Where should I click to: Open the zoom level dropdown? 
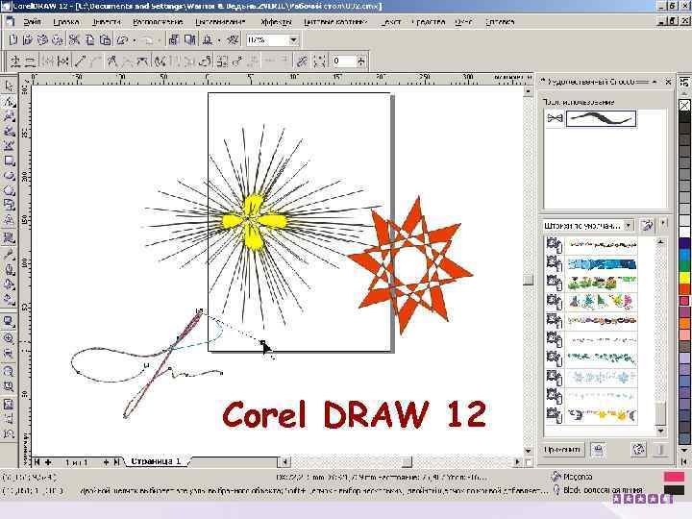point(294,40)
